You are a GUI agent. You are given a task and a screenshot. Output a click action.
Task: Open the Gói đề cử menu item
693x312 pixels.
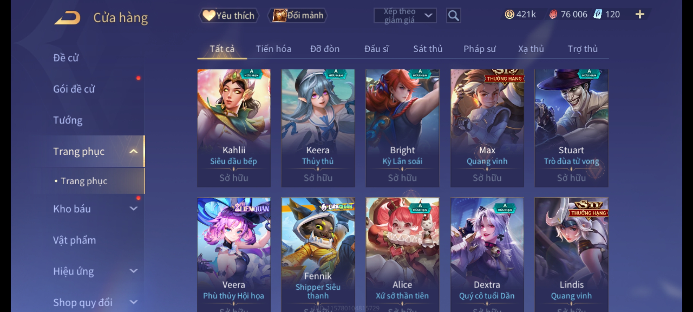(74, 89)
